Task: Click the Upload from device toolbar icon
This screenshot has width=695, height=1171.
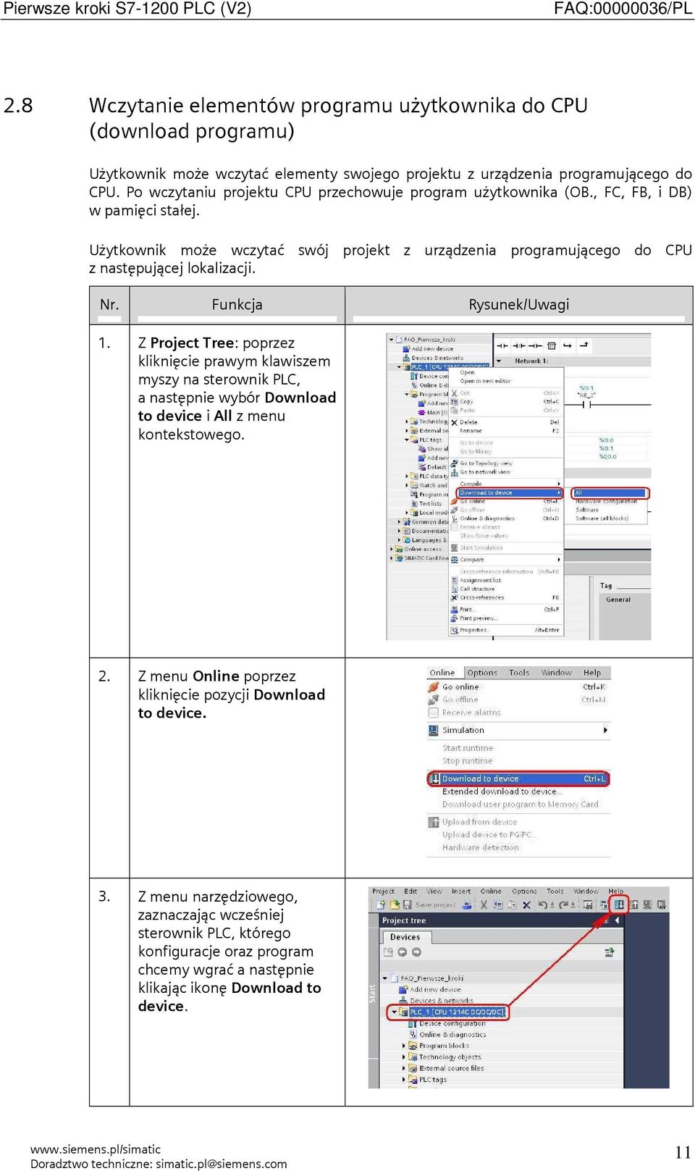Action: (x=634, y=905)
